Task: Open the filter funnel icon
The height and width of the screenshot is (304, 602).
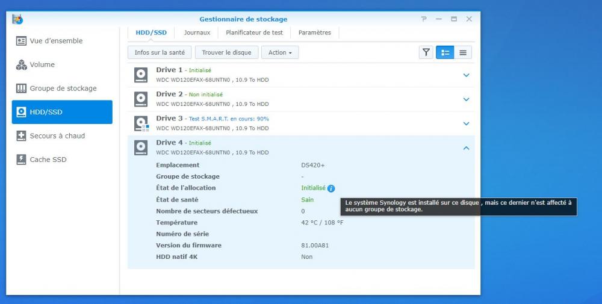Action: [426, 52]
